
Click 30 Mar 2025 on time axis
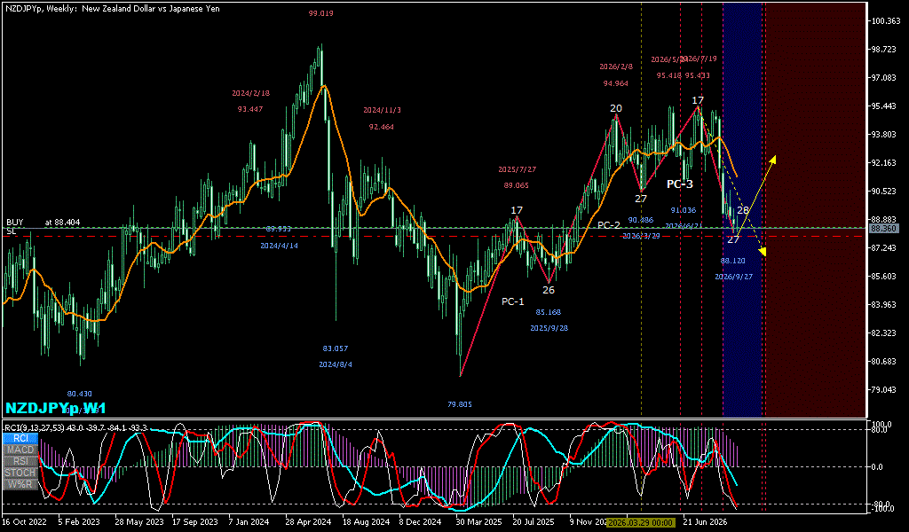(478, 522)
